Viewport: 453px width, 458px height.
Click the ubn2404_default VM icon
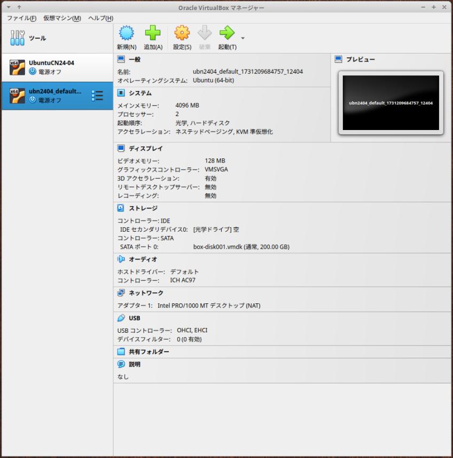[x=17, y=96]
